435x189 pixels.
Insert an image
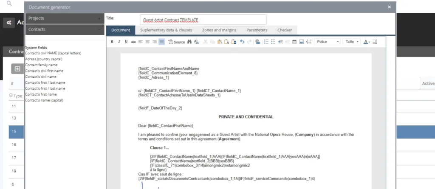coord(302,42)
